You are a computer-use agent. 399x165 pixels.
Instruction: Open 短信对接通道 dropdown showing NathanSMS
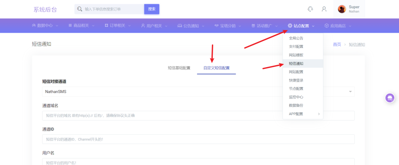click(x=198, y=91)
